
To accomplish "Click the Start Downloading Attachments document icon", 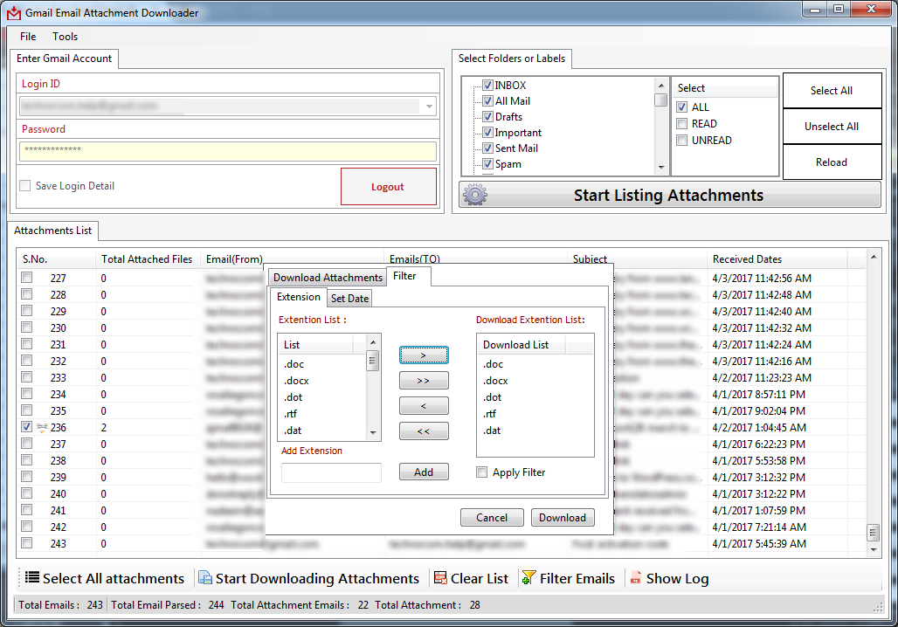I will coord(205,578).
